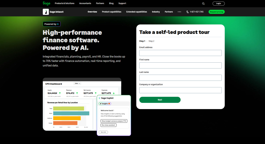This screenshot has width=265, height=144.
Task: Open the Sales dropdown in CFO Dashboard
Action: pyautogui.click(x=77, y=83)
